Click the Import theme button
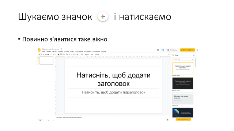 coord(183,120)
